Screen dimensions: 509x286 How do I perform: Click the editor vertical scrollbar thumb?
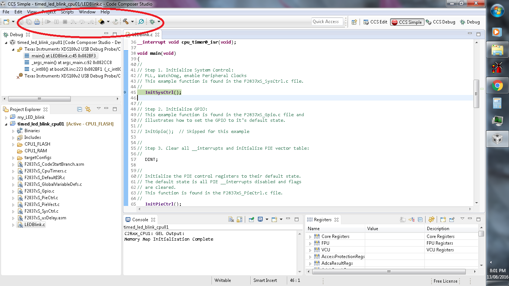click(476, 94)
